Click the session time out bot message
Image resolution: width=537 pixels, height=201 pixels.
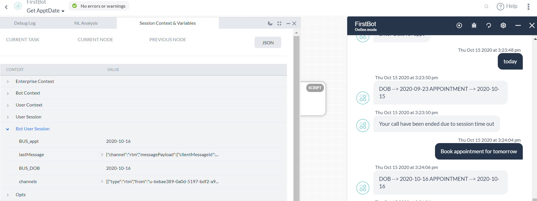point(436,124)
